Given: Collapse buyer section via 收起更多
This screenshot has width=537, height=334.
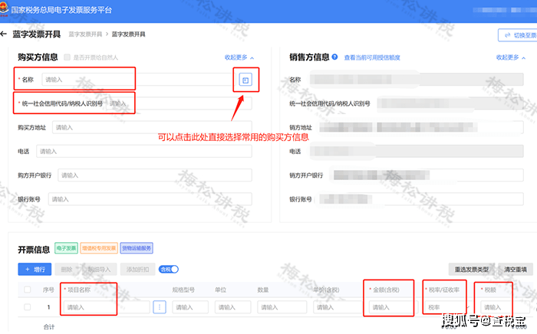Looking at the screenshot, I should pyautogui.click(x=239, y=57).
